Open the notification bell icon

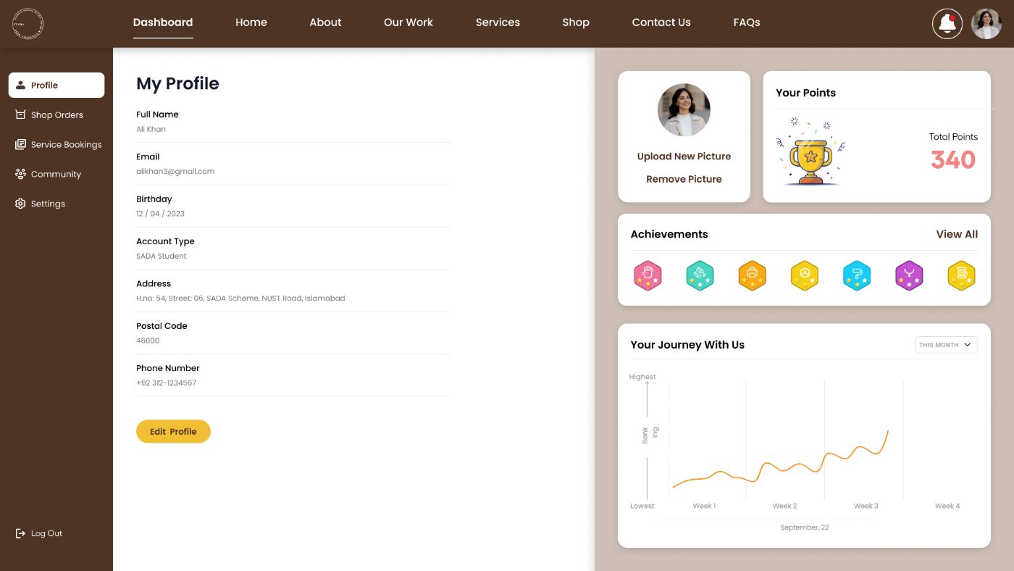[947, 24]
